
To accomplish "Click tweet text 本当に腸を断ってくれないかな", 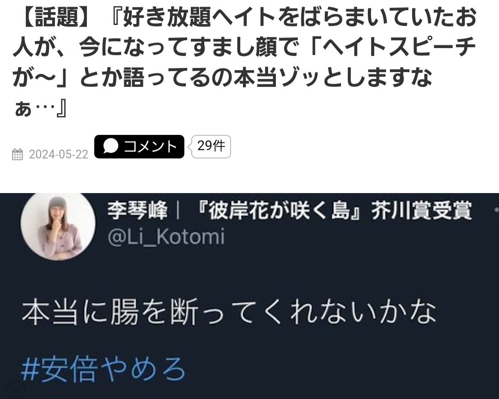I will [x=229, y=312].
